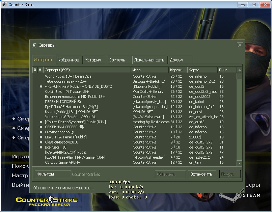Minimize the Counter-Strike window

pyautogui.click(x=243, y=4)
